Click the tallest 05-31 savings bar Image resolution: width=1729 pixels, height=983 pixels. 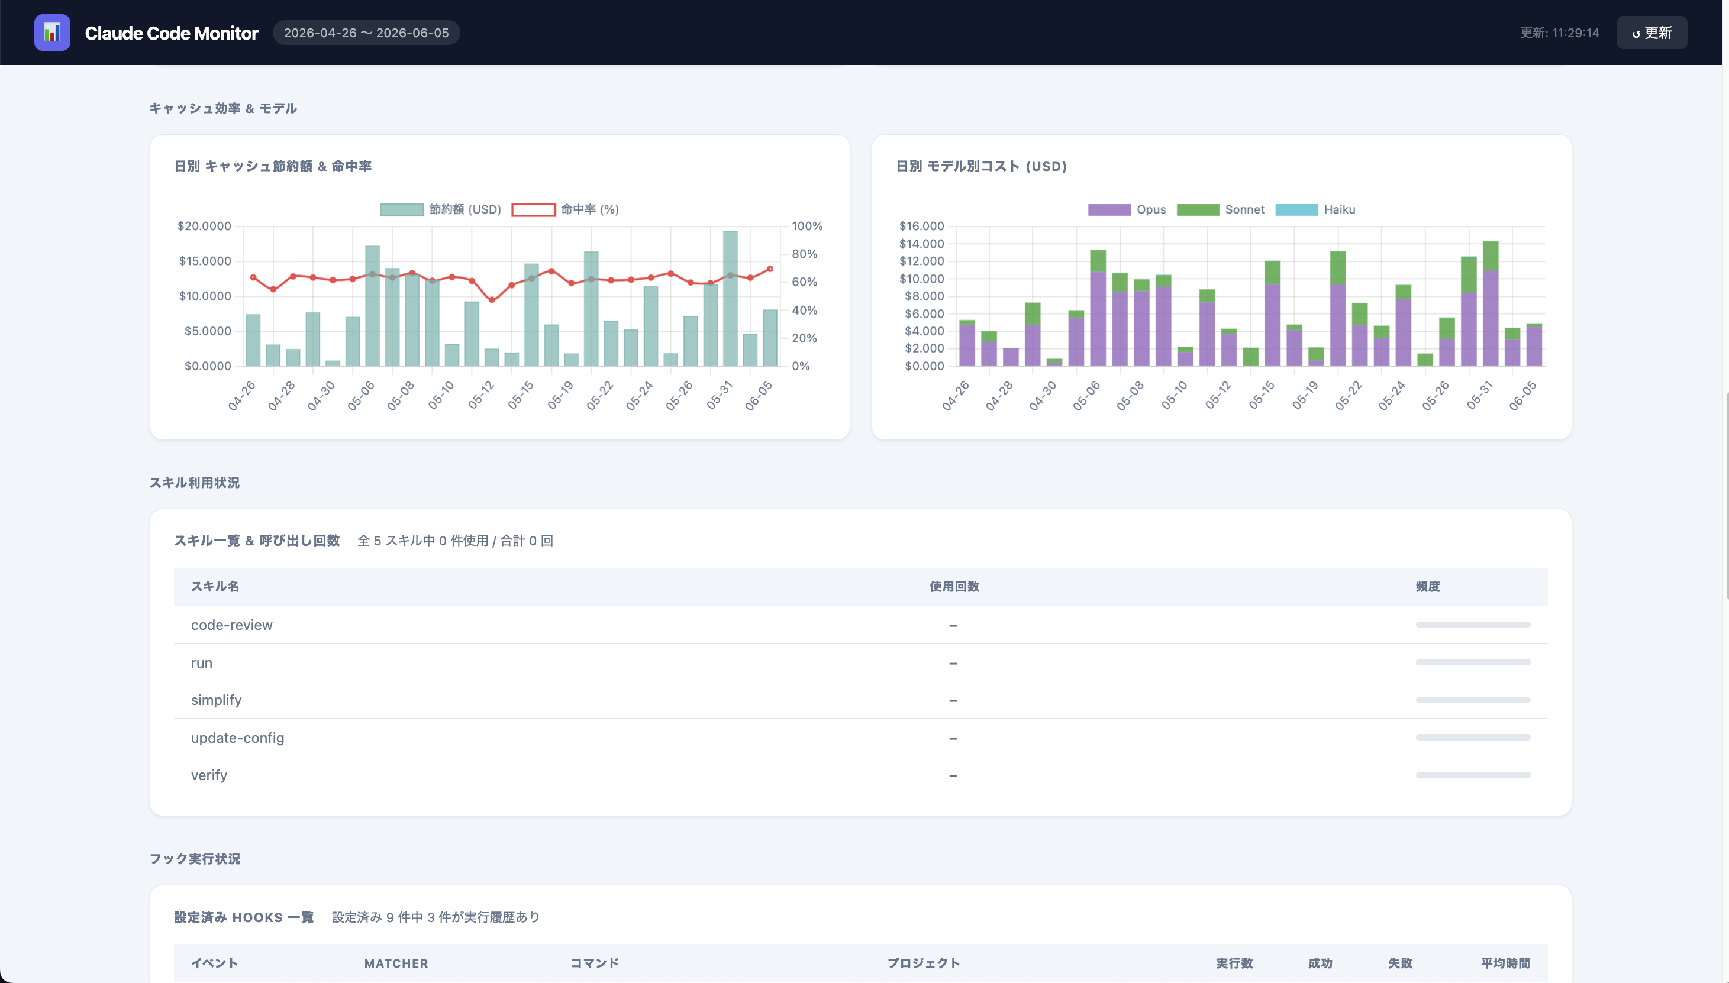pyautogui.click(x=730, y=299)
